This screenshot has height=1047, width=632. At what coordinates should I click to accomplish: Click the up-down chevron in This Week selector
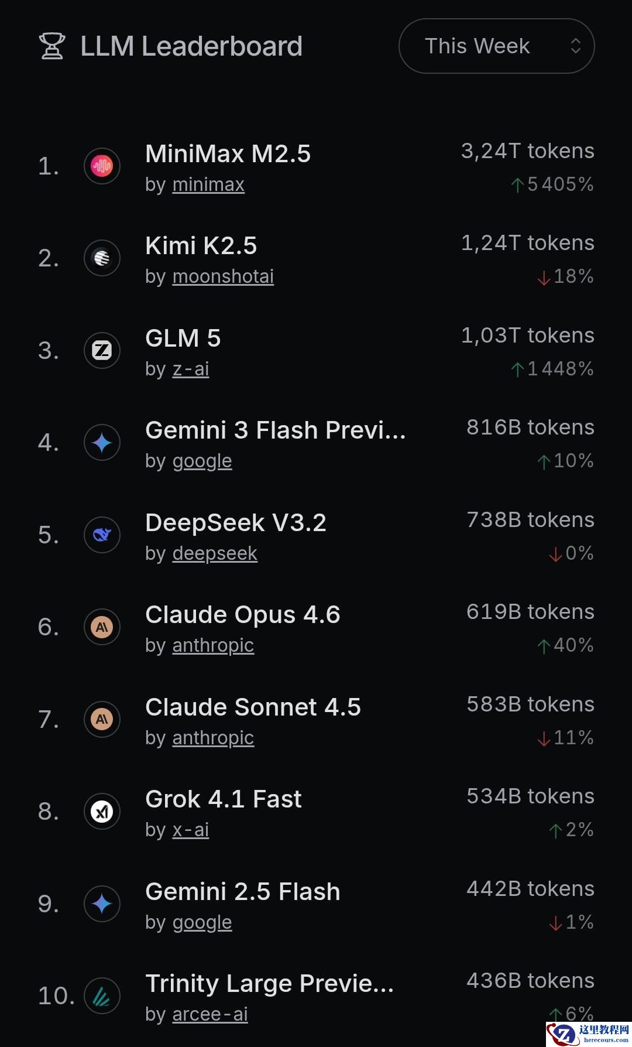[x=576, y=46]
